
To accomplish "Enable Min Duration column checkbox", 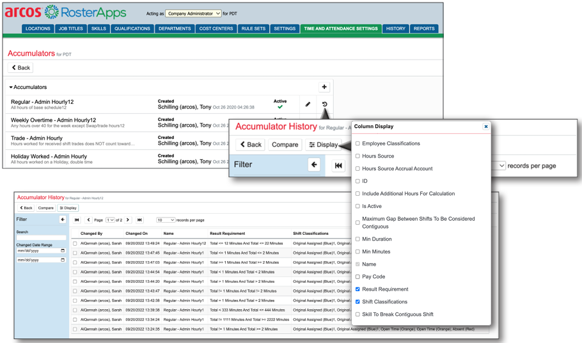I will click(358, 239).
